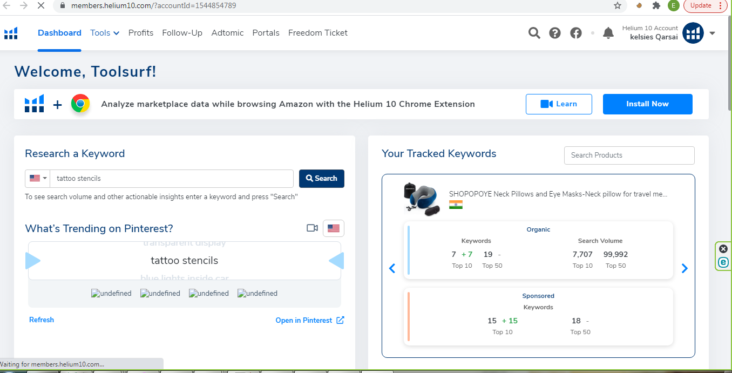Click the Search Products input field
Screen dimensions: 732x373
pos(629,155)
